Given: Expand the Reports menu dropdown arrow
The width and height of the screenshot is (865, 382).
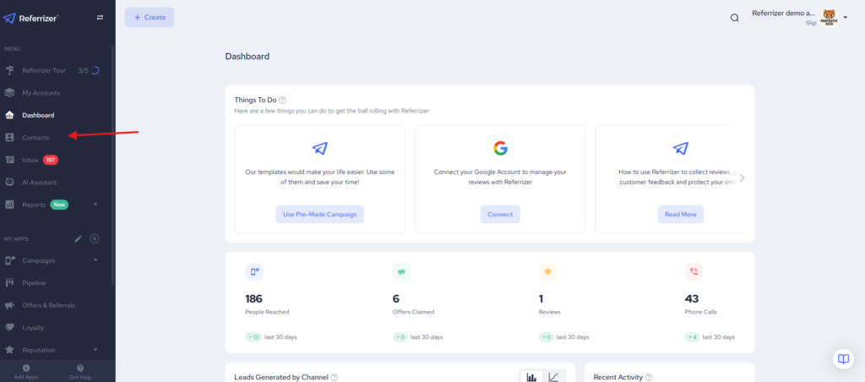Looking at the screenshot, I should click(95, 205).
